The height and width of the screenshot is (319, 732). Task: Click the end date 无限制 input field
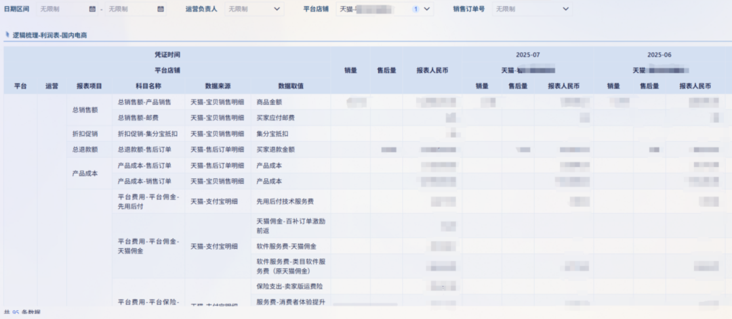pyautogui.click(x=136, y=9)
